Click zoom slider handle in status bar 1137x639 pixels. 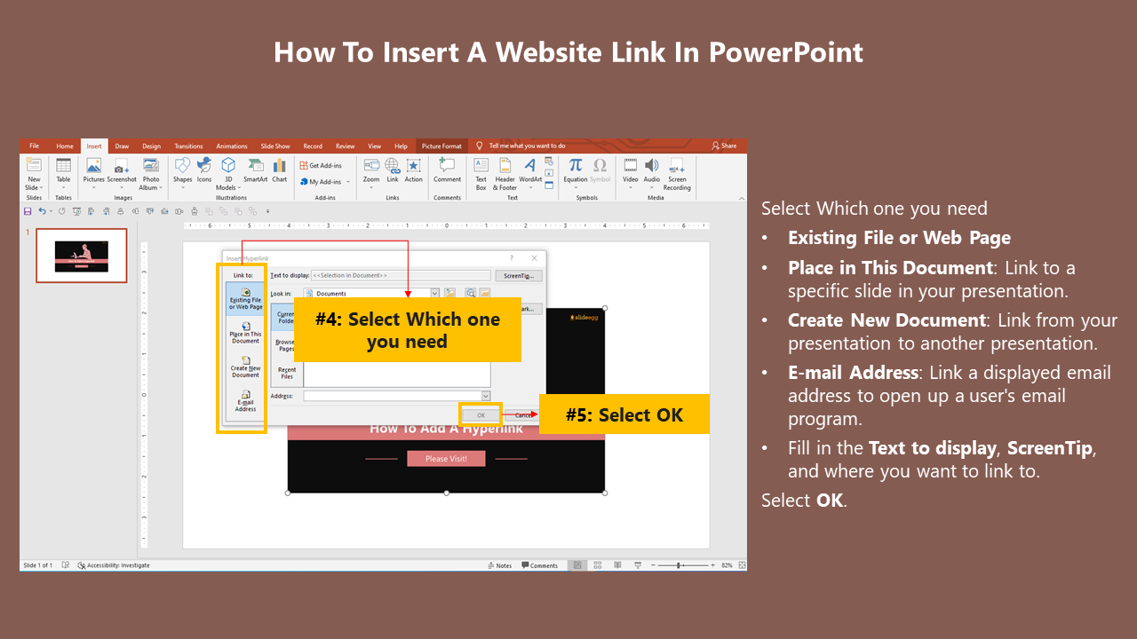click(680, 565)
